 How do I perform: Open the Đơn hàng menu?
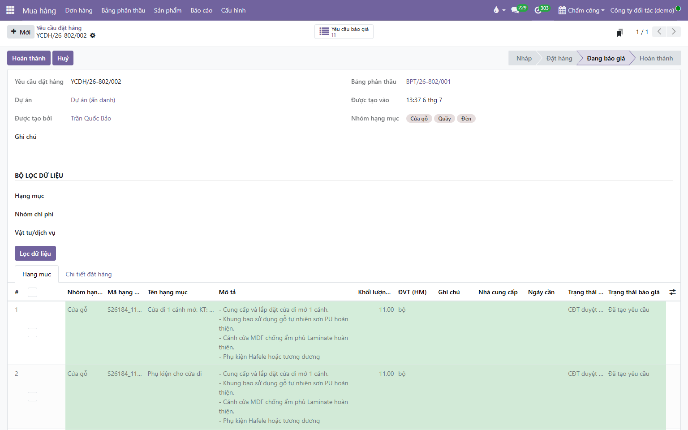pos(79,10)
